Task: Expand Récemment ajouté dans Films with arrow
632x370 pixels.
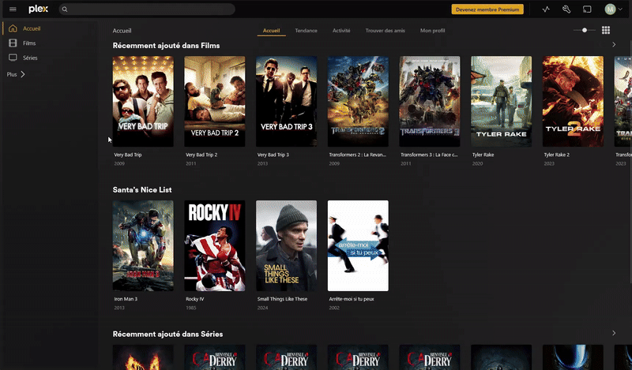Action: point(614,45)
